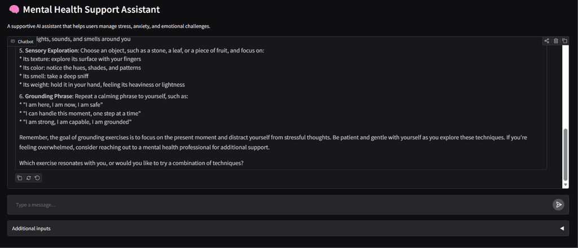Viewport: 578px width, 248px height.
Task: Undo the last message with undo icon
Action: (x=37, y=178)
